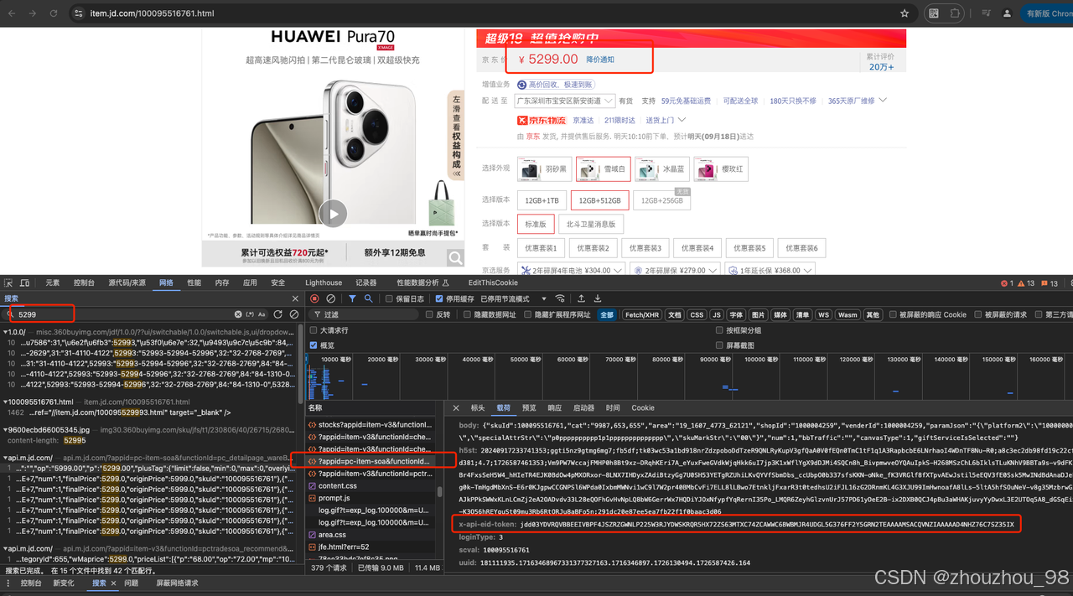Screen dimensions: 1073x596
Task: Click the yellow warnings count indicator
Action: click(x=1027, y=283)
